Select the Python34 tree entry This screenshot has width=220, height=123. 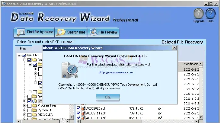pyautogui.click(x=44, y=110)
